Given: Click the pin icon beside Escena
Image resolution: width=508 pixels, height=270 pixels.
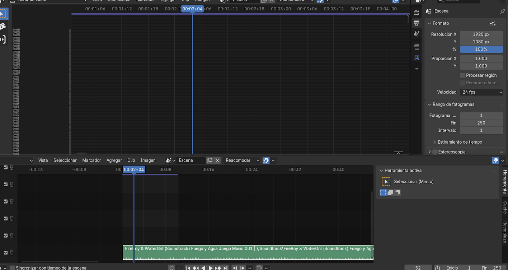Looking at the screenshot, I should (x=502, y=11).
